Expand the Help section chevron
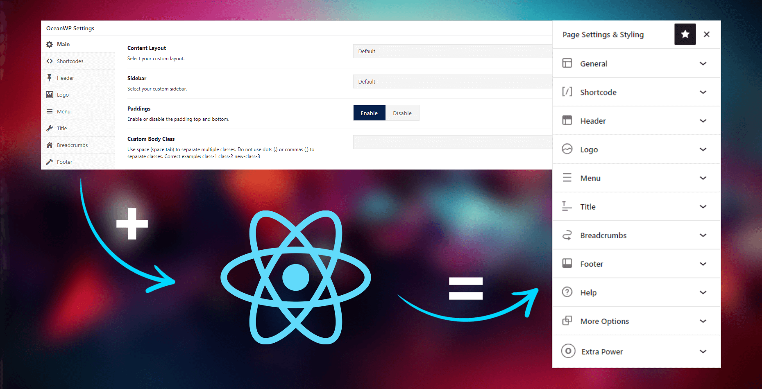762x389 pixels. point(703,293)
